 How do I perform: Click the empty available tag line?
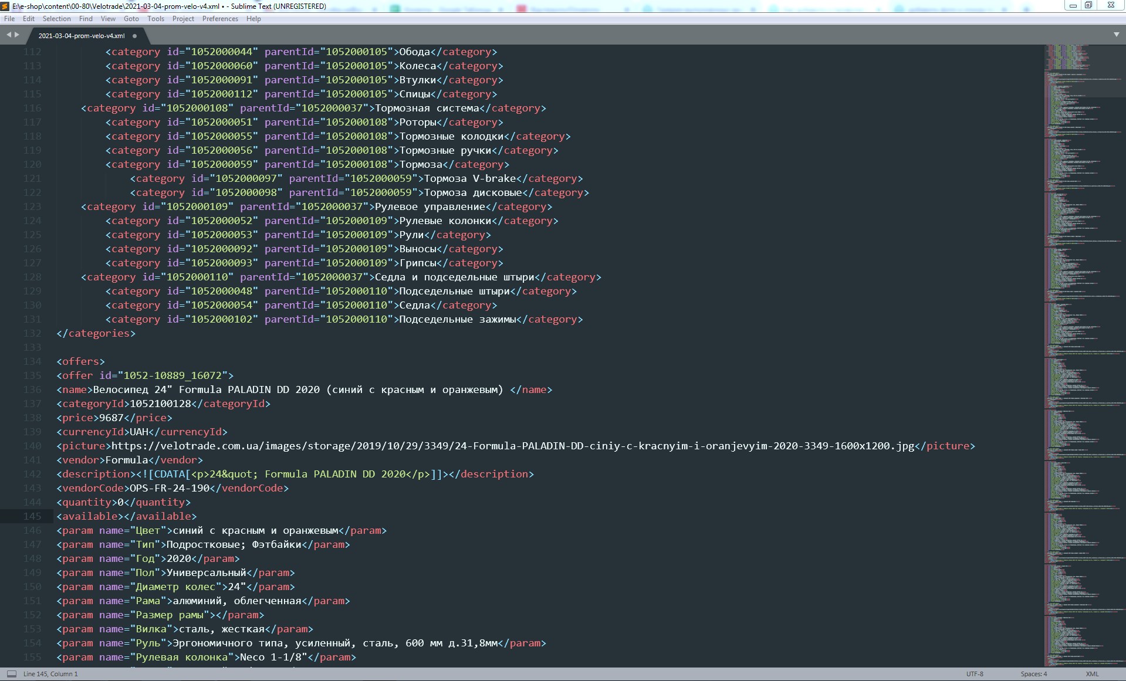127,516
